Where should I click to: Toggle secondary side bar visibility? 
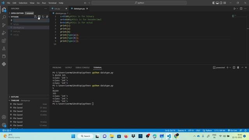click(x=221, y=3)
